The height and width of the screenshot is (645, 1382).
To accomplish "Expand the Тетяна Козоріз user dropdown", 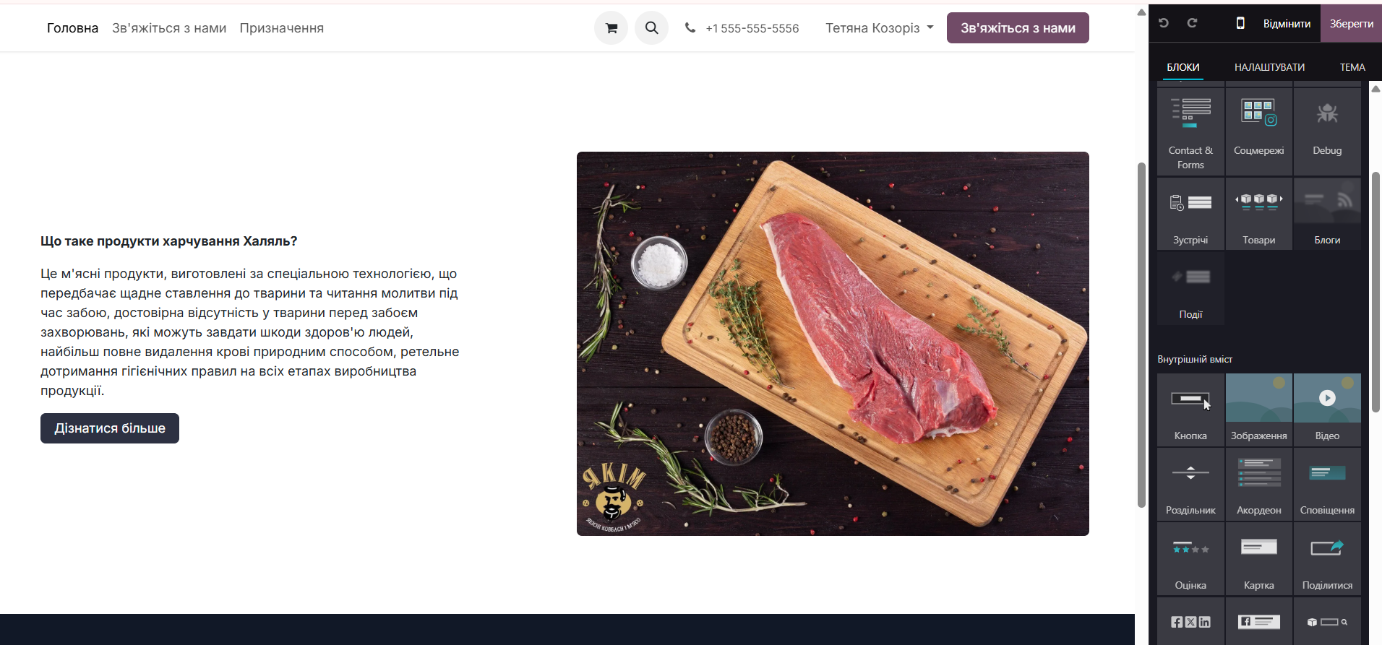I will [x=880, y=28].
